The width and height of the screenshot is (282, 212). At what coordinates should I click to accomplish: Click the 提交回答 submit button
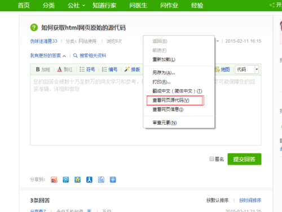244,159
